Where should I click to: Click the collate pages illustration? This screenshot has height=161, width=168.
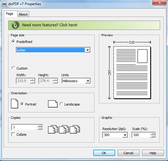(64, 129)
